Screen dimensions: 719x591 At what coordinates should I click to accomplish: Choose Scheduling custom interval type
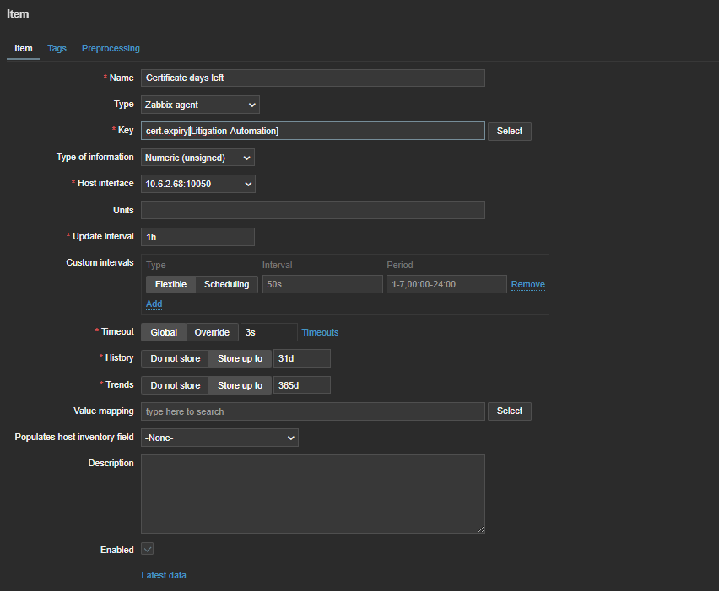(226, 285)
